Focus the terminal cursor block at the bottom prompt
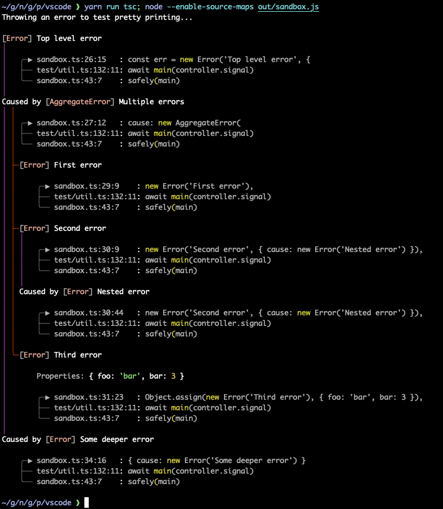This screenshot has width=443, height=509. coord(86,503)
